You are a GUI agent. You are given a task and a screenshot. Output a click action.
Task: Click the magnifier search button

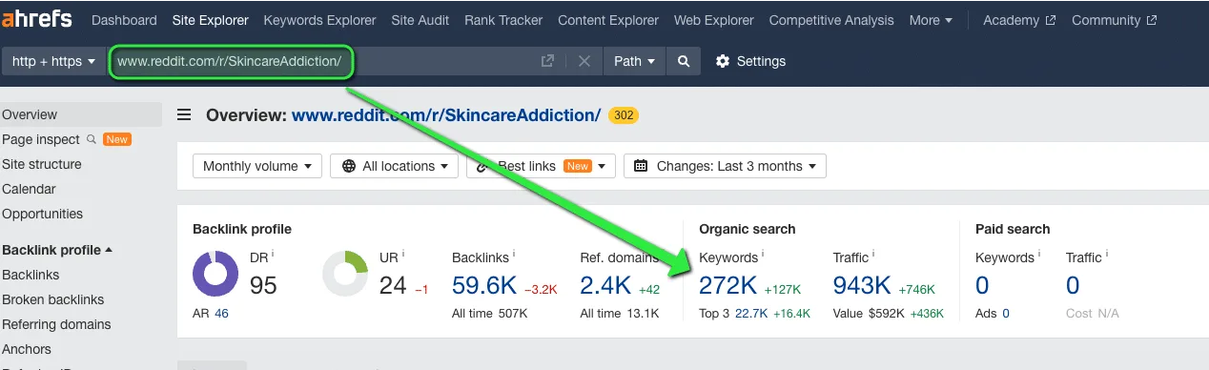coord(684,61)
